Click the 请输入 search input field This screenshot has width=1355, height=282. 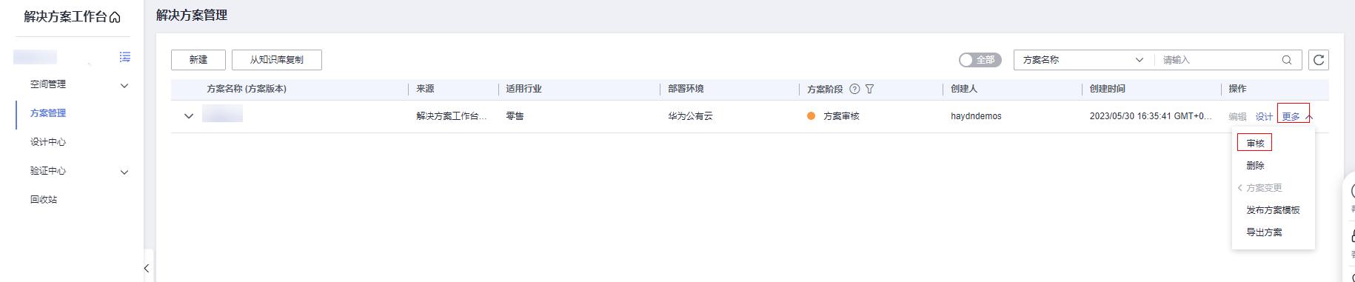[x=1218, y=60]
